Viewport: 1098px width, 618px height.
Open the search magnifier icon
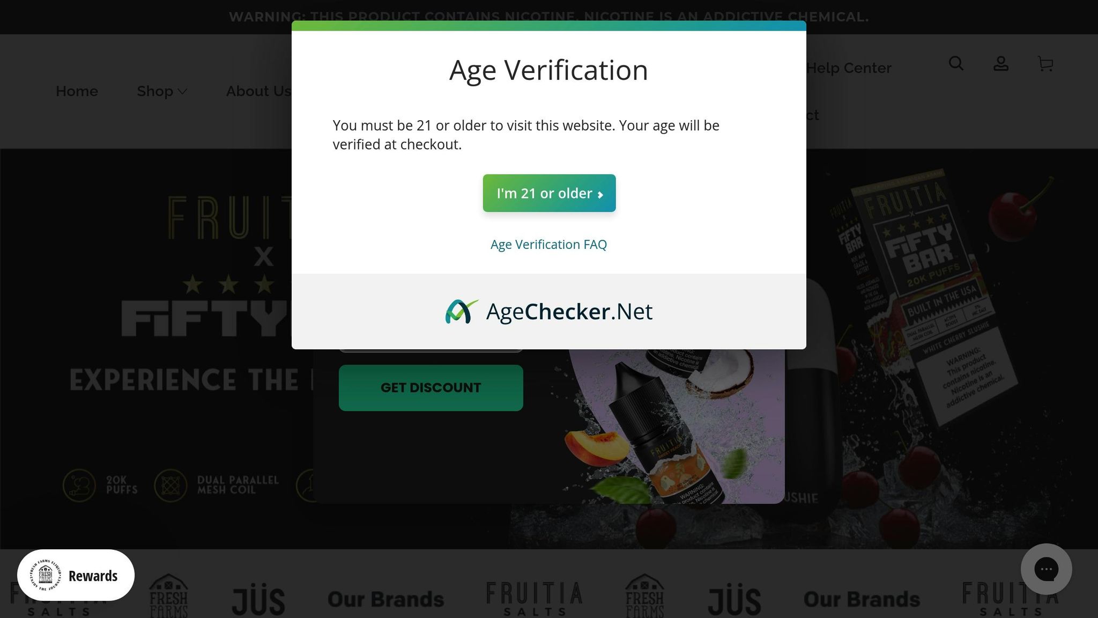coord(956,64)
